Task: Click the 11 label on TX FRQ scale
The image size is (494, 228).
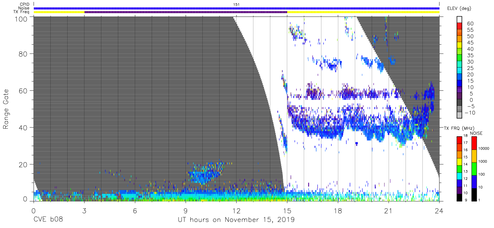Action: (465, 185)
